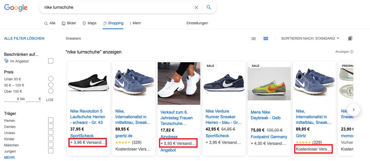Check the Mädchen filter
The height and width of the screenshot is (161, 370).
(x=51, y=145)
